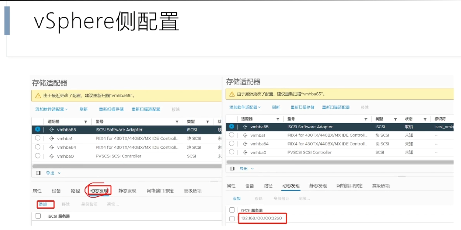
Task: Click 重新扫描适配器 in the left panel toolbar
Action: click(x=146, y=109)
